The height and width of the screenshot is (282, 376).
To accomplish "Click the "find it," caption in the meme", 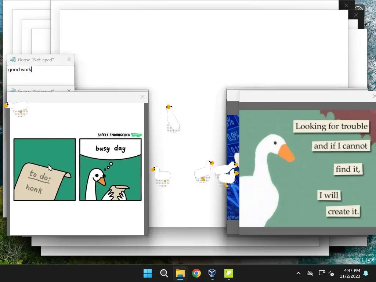I will tap(348, 169).
